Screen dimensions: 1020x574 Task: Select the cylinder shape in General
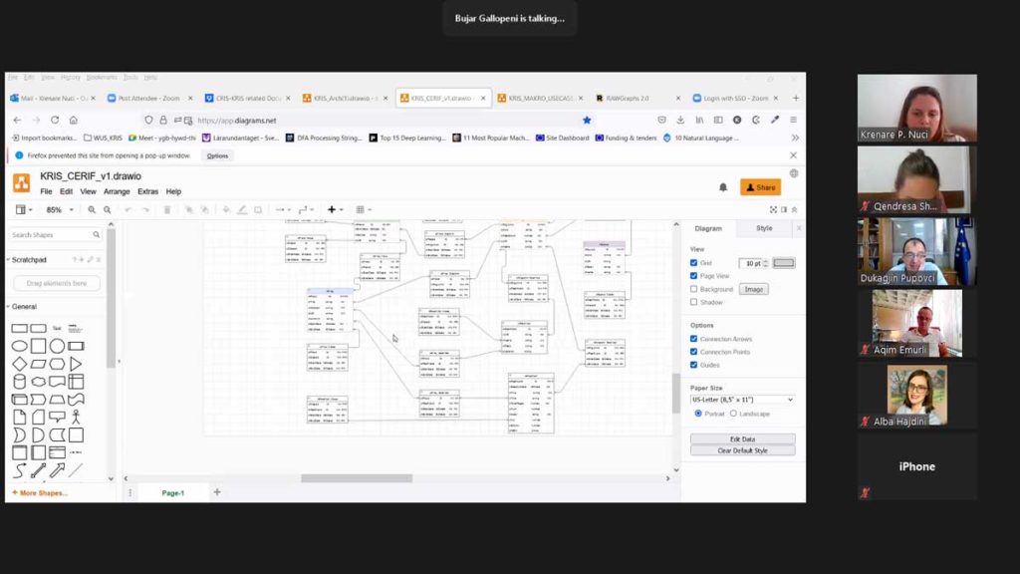click(20, 382)
